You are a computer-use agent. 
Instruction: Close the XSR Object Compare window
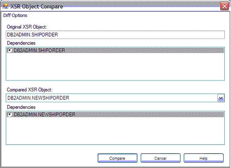click(224, 6)
